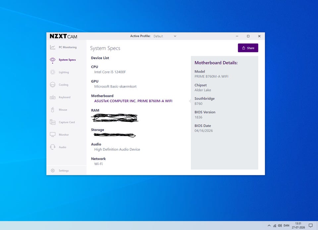Click the Keyboard icon in sidebar

coord(53,97)
